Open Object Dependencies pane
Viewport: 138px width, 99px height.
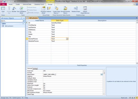pyautogui.click(x=85, y=10)
